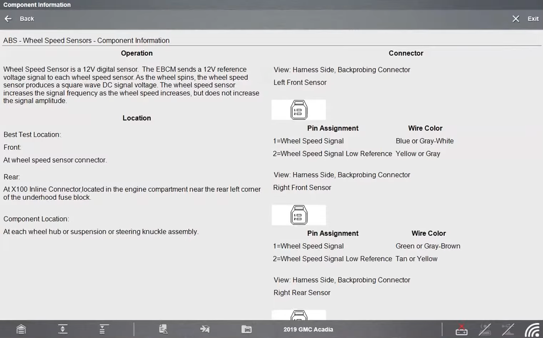Click the Component Location label
Image resolution: width=543 pixels, height=338 pixels.
pyautogui.click(x=36, y=219)
